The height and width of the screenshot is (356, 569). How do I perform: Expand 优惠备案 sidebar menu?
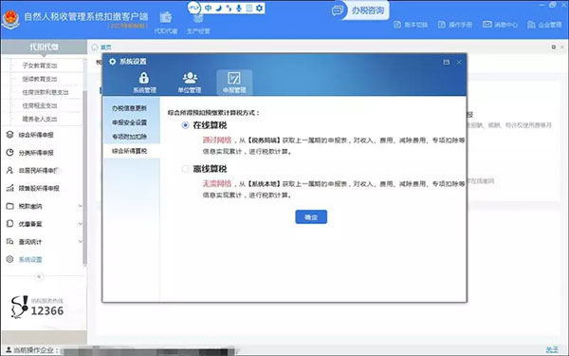pyautogui.click(x=44, y=224)
